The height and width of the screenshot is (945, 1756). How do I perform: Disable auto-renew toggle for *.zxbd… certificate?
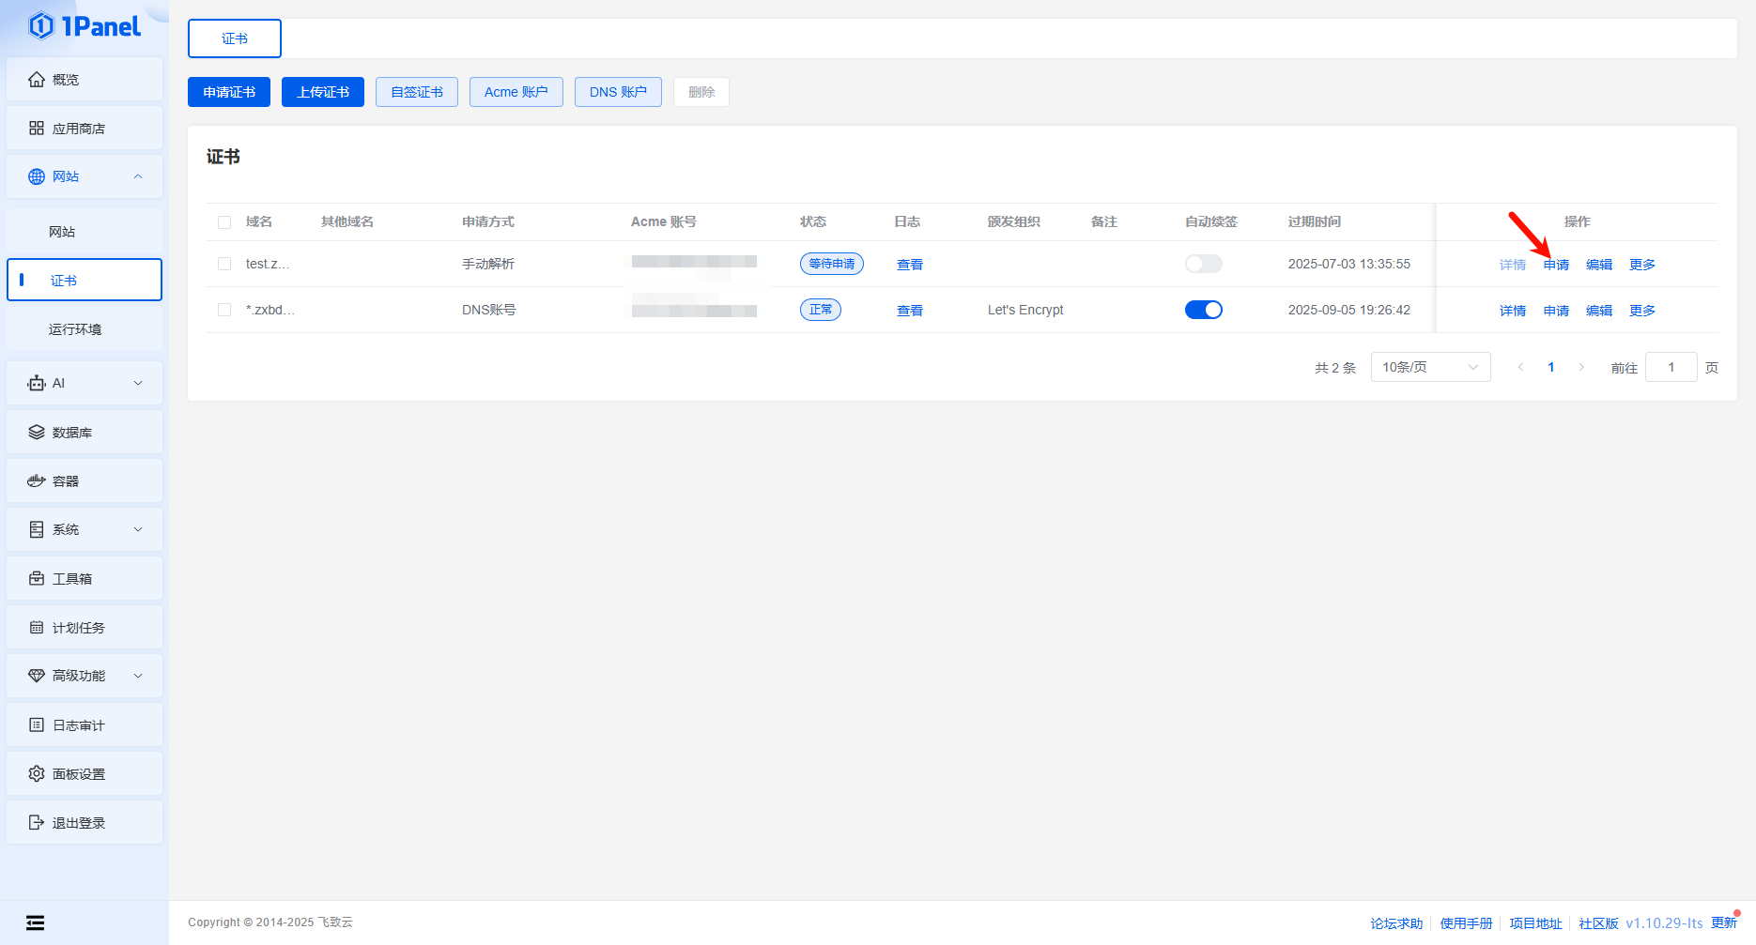coord(1203,310)
